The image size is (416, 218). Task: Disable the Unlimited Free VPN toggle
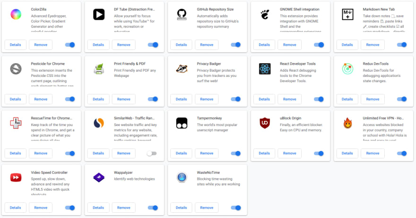click(x=402, y=153)
